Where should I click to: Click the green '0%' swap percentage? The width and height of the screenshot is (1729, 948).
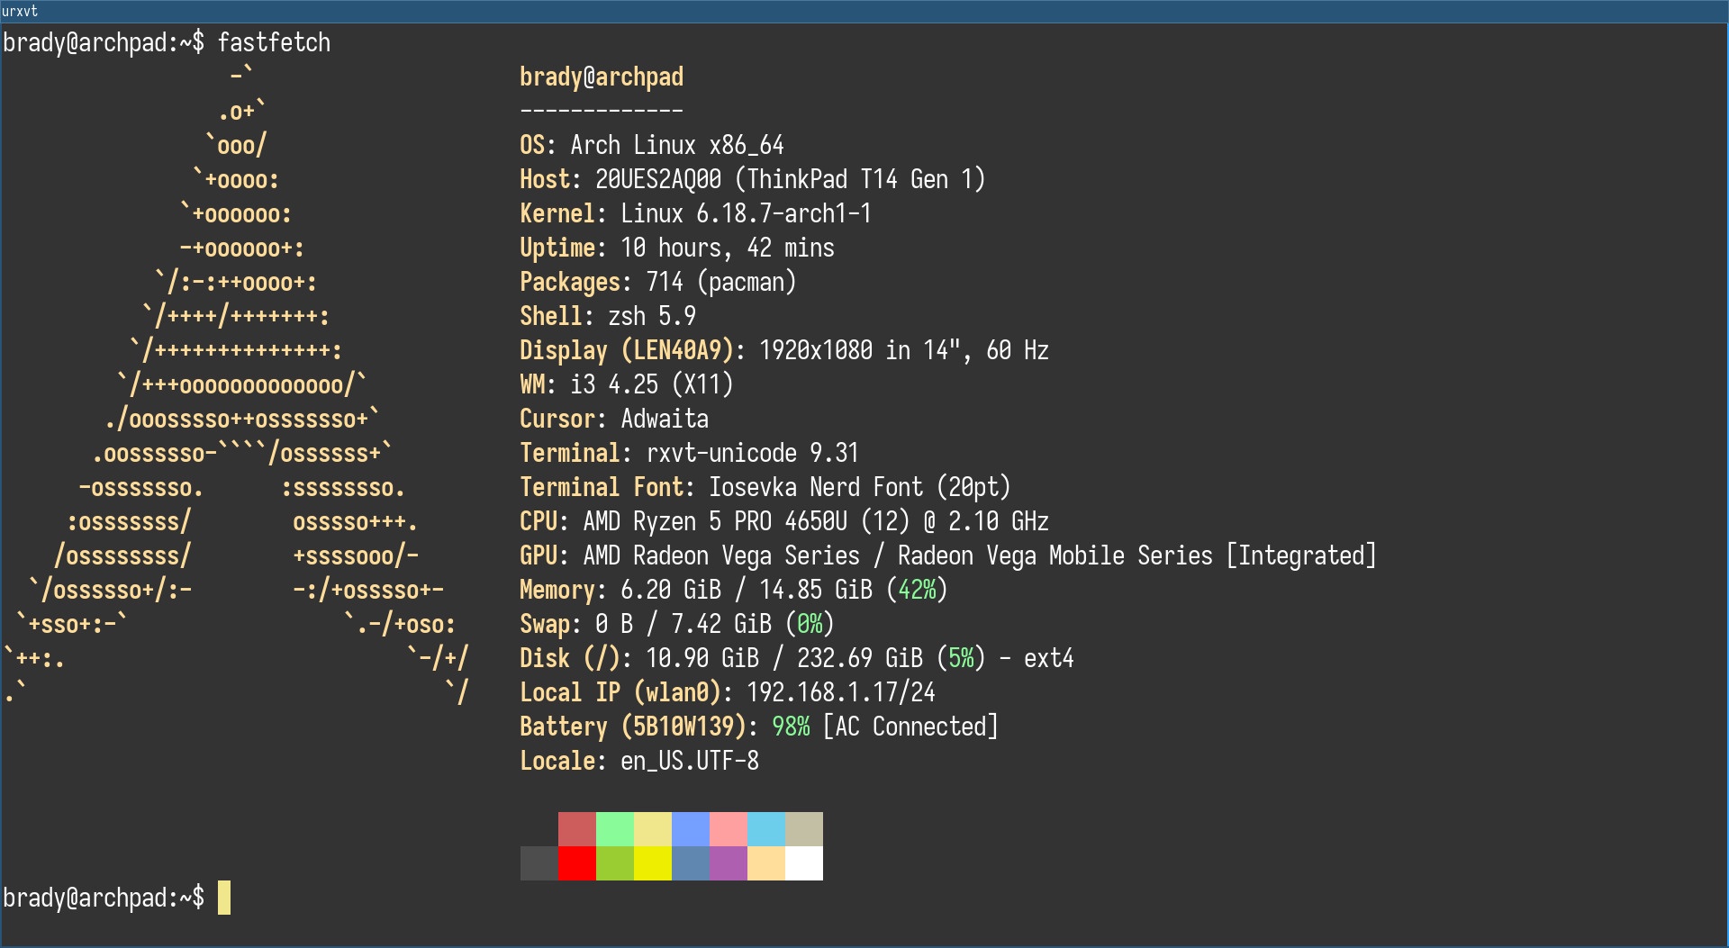click(810, 624)
